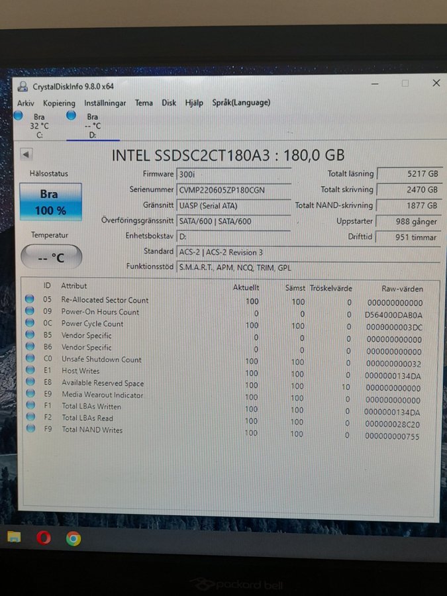Viewport: 447px width, 596px height.
Task: Click the Totalt NAND-skrivning 1877 GB value
Action: pyautogui.click(x=409, y=205)
